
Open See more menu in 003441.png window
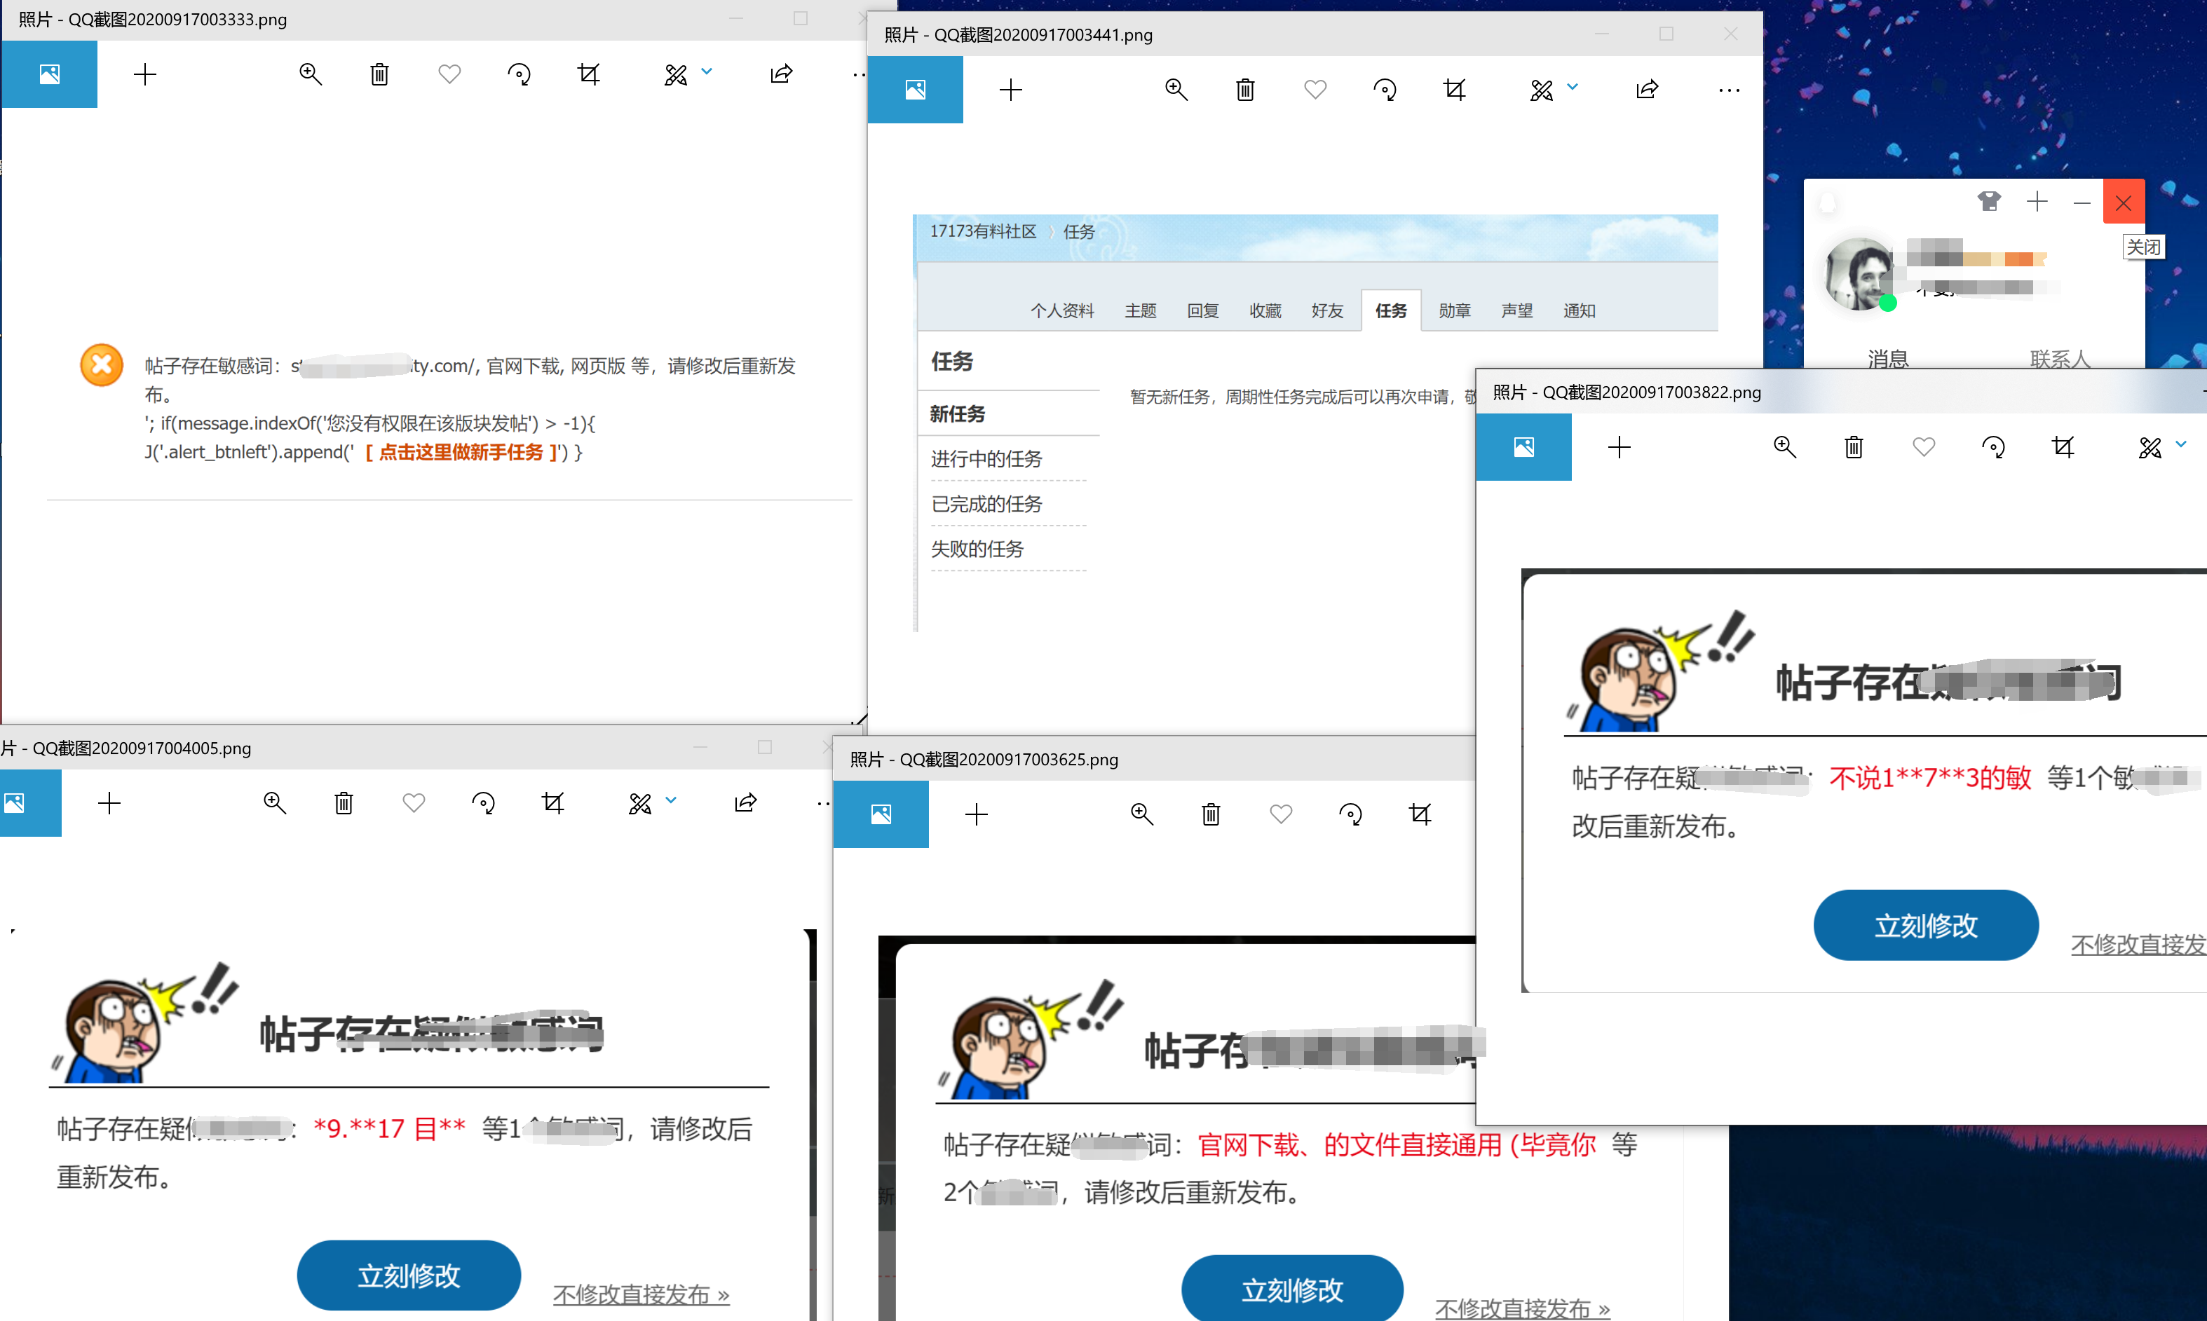pyautogui.click(x=1729, y=90)
